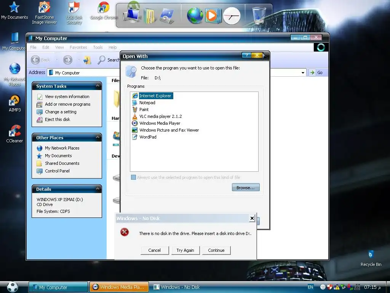The image size is (390, 293).
Task: Click the globe icon in dock
Action: pos(195,16)
